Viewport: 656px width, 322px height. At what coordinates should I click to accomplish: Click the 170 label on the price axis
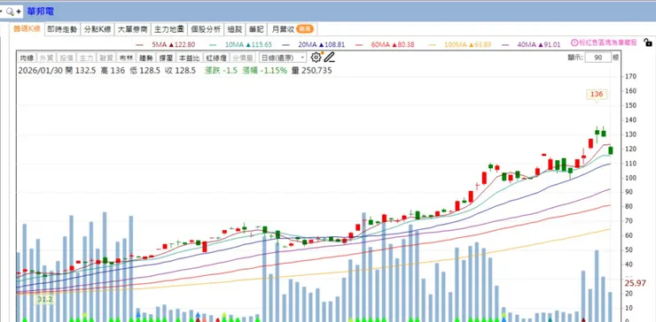630,76
